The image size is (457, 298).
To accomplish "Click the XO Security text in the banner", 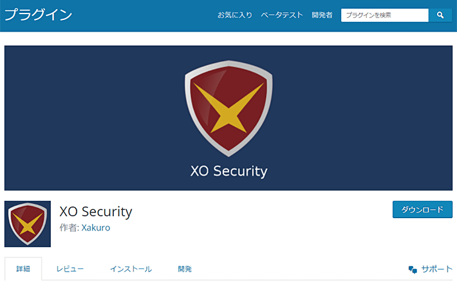I will (x=228, y=171).
